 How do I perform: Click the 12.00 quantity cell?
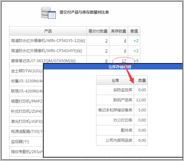141,100
